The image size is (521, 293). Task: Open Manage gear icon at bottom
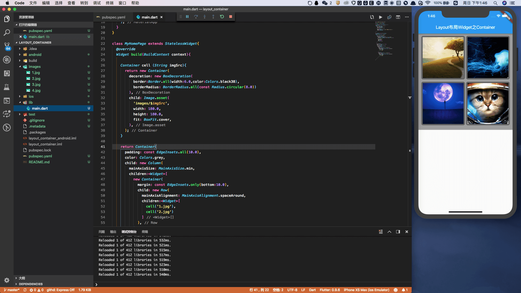click(x=7, y=280)
